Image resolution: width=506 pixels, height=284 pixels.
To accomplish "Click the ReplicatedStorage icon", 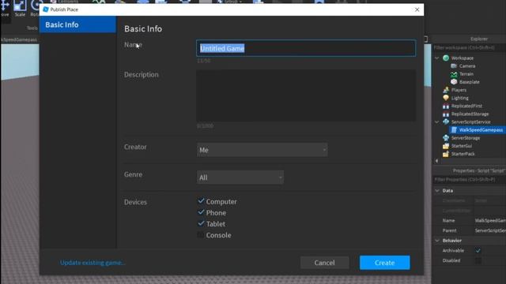I will coord(446,114).
